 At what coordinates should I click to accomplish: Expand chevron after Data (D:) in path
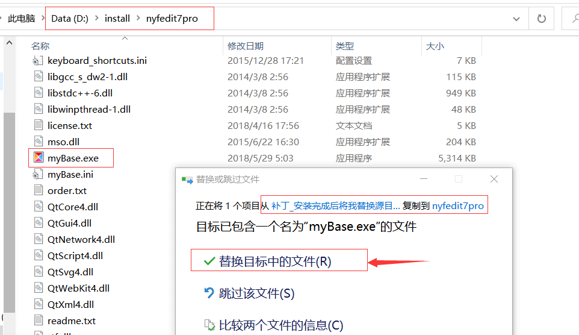[97, 18]
